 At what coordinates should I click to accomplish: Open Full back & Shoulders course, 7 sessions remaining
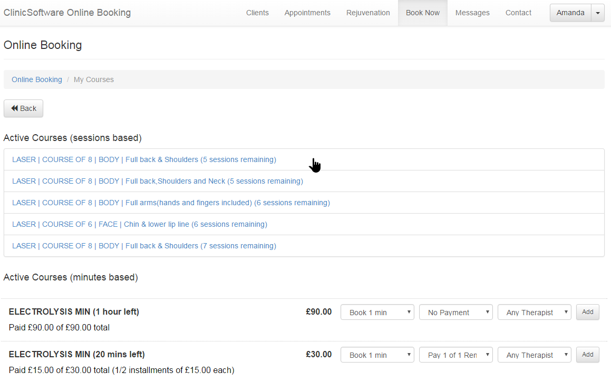(x=144, y=246)
